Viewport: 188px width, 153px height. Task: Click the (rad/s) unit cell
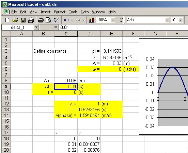[x=131, y=69]
